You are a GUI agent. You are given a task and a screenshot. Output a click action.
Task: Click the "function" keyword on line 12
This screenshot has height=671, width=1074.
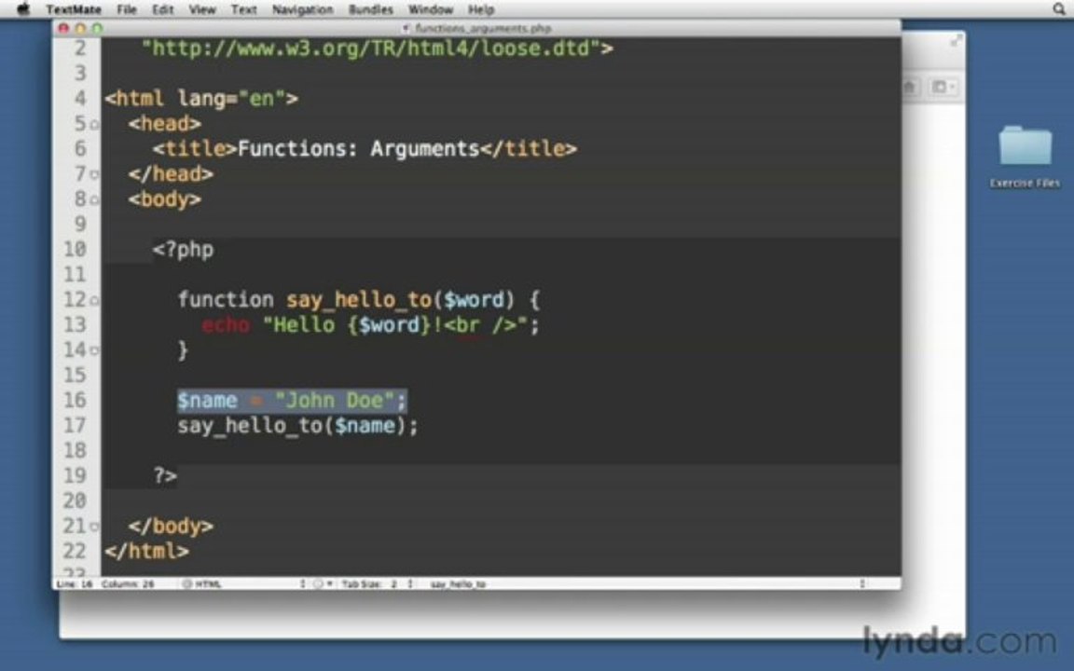pyautogui.click(x=226, y=300)
